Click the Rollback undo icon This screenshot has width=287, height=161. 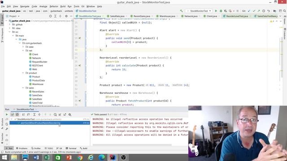point(269,11)
